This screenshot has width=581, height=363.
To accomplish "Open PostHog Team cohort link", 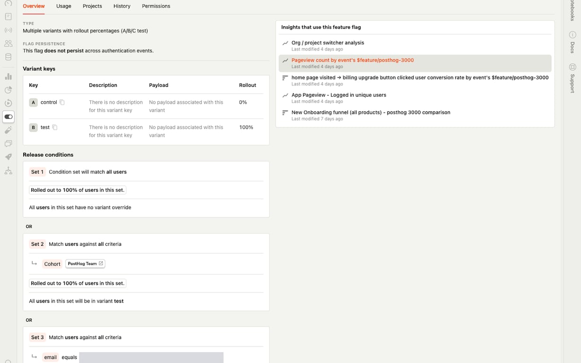I will click(x=85, y=264).
